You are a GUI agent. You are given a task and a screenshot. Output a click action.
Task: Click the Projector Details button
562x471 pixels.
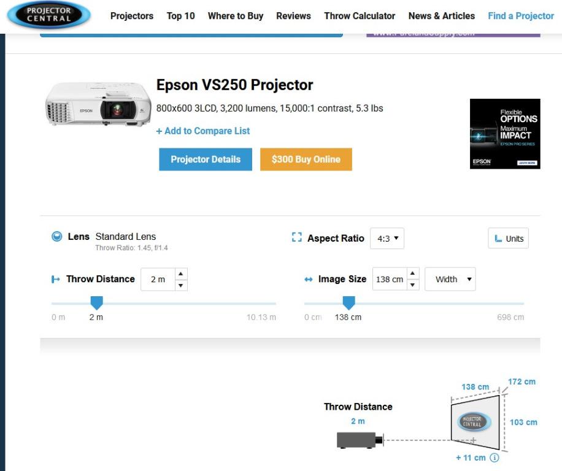click(x=206, y=159)
